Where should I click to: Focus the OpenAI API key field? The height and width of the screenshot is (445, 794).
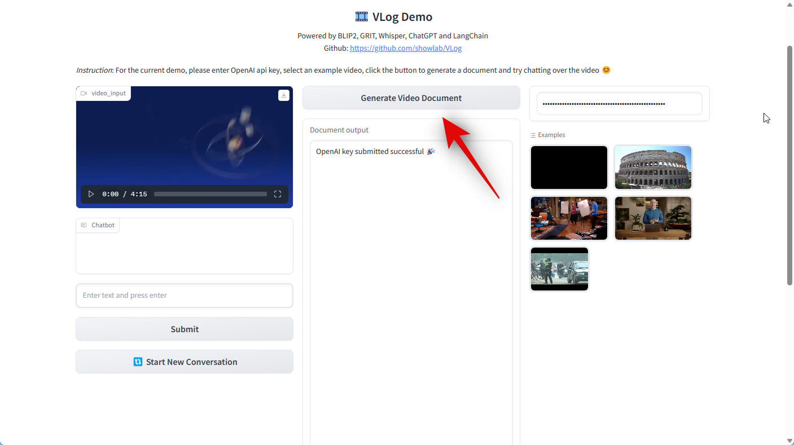pos(620,104)
